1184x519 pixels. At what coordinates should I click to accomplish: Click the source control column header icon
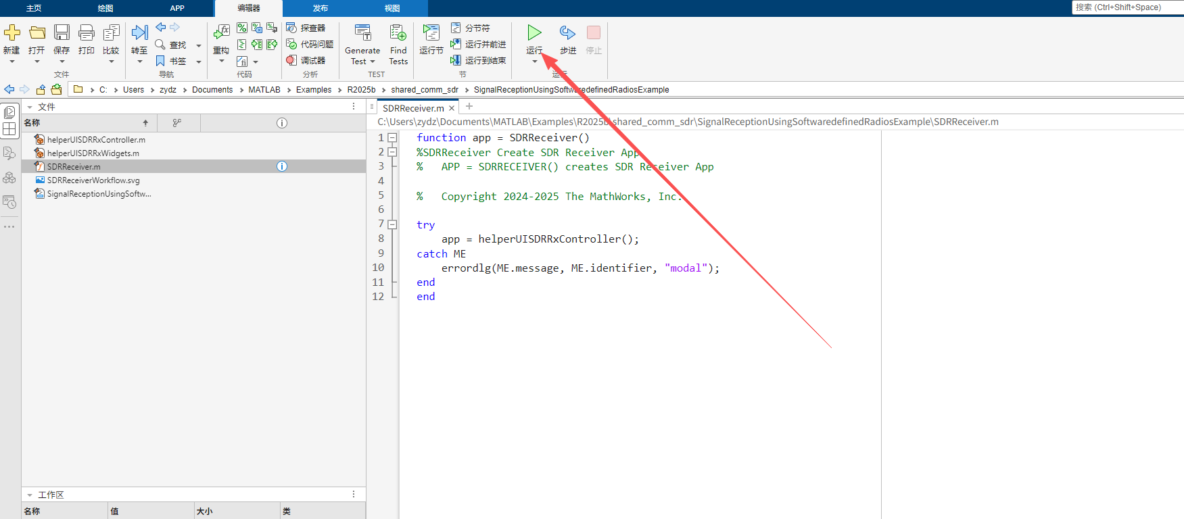(x=177, y=123)
